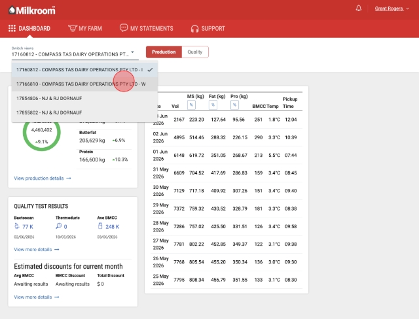
Task: Click the 77 K Bactoscan value
Action: (27, 227)
